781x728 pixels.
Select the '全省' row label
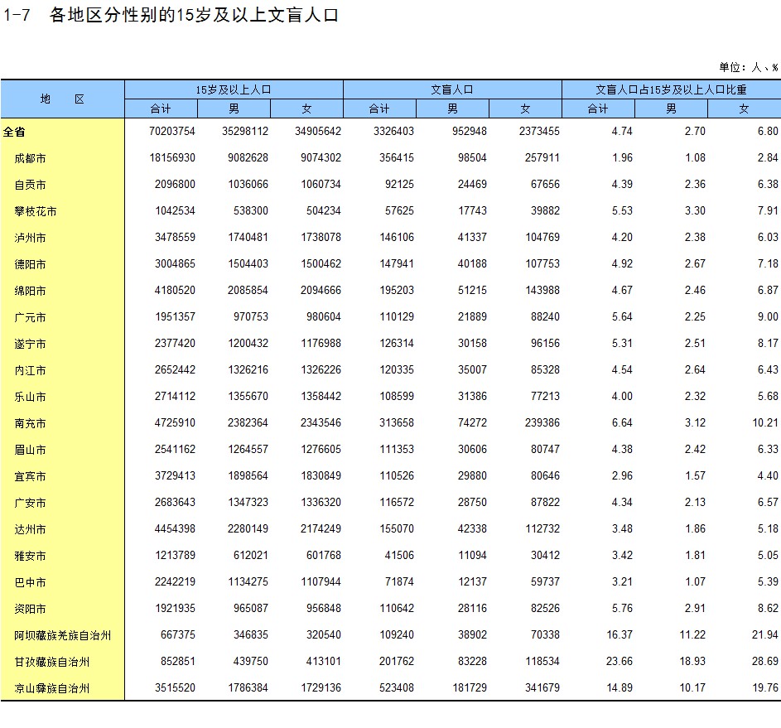[14, 132]
